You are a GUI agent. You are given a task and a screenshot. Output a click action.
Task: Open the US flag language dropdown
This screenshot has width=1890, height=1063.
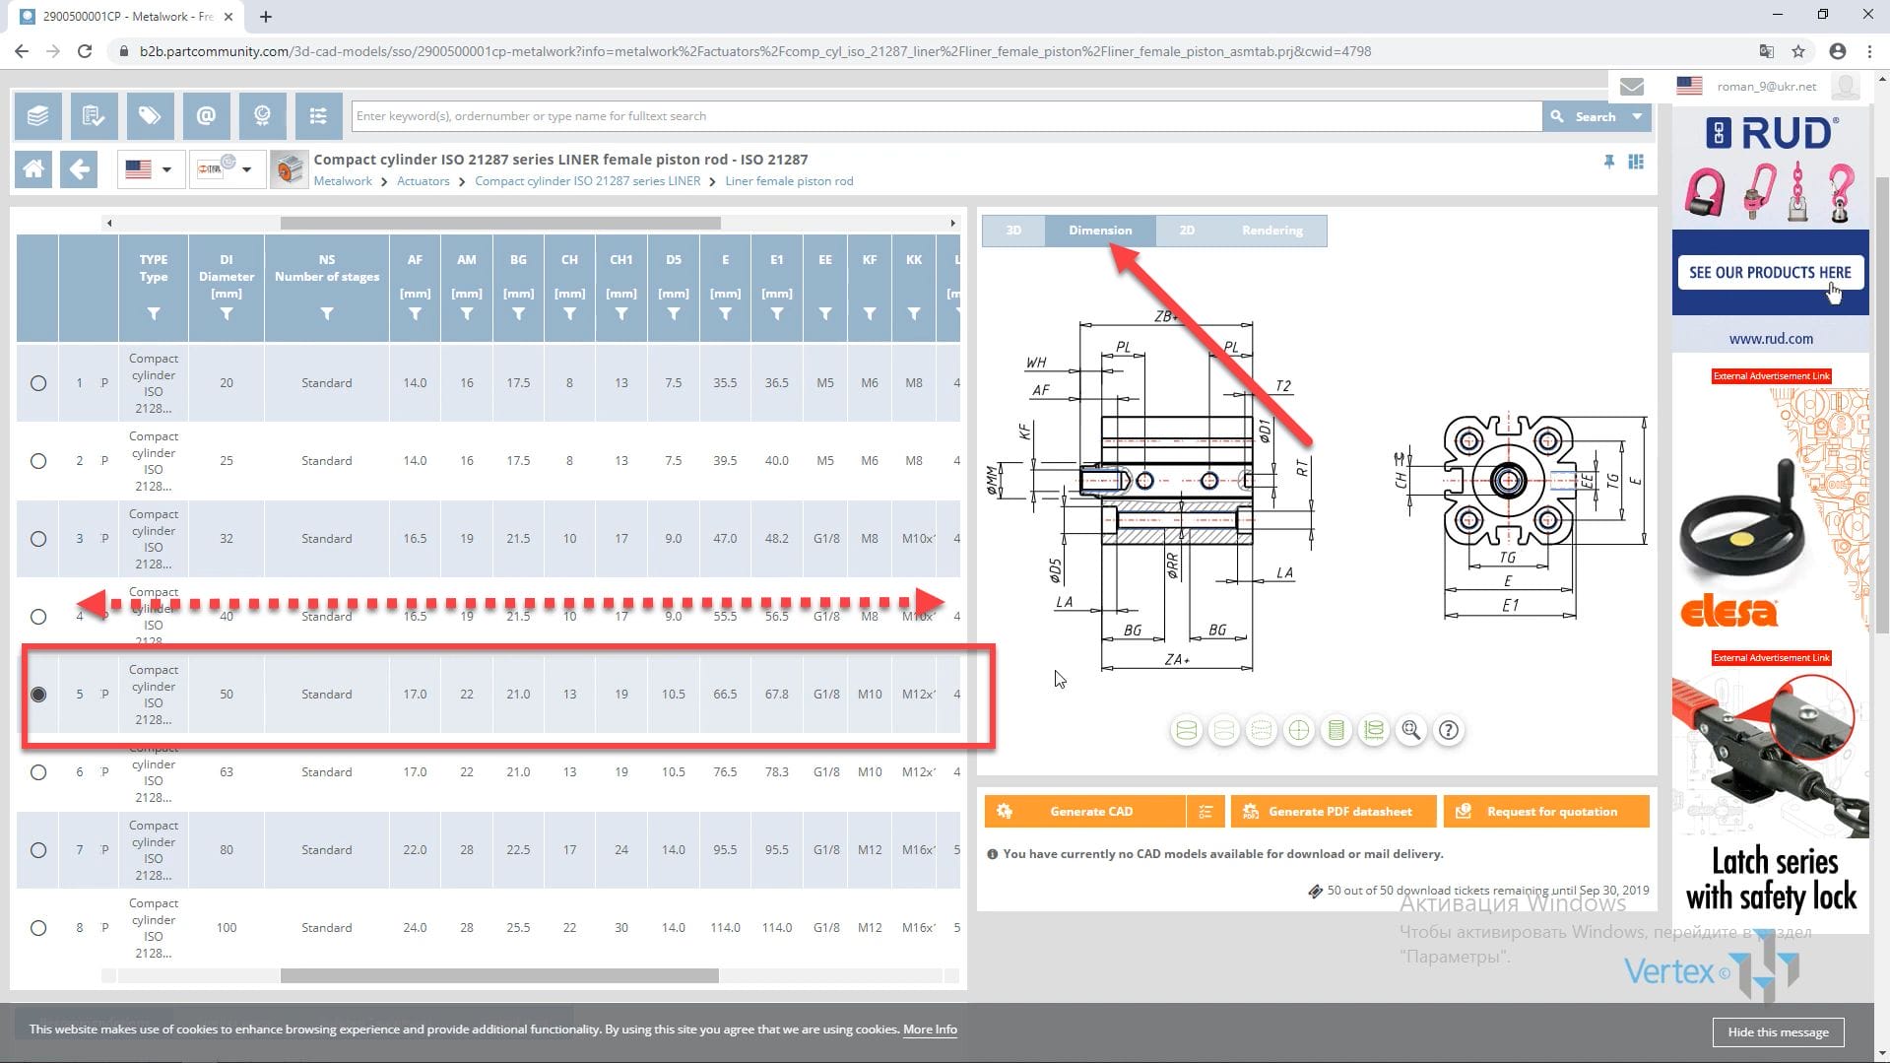[x=150, y=168]
